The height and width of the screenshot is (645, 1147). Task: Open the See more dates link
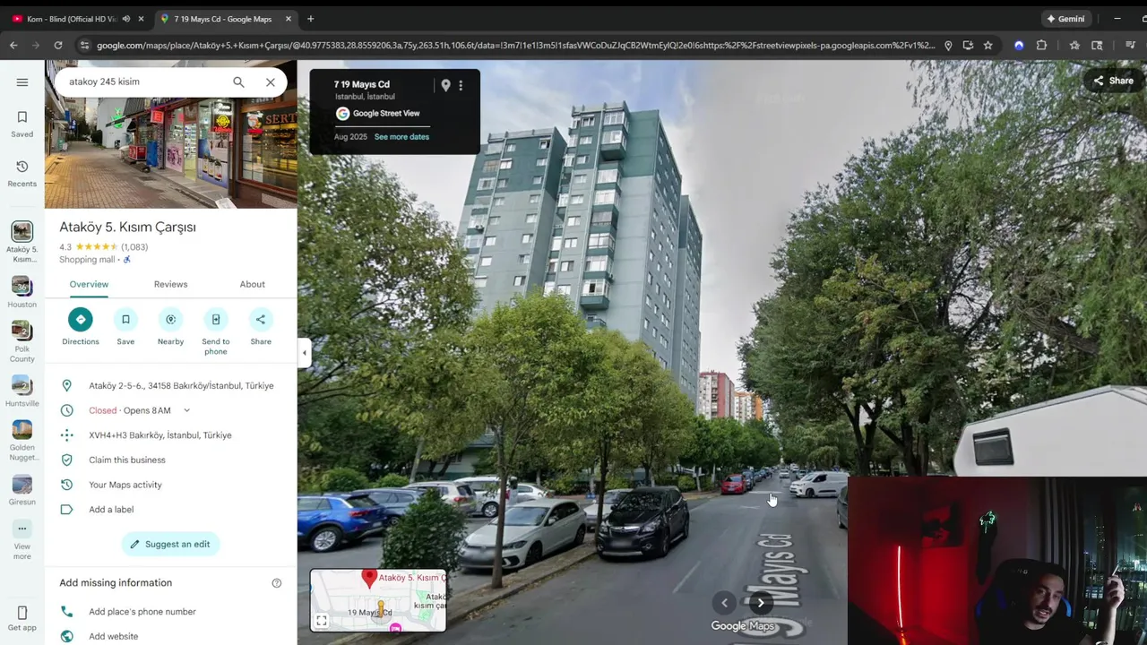[401, 137]
